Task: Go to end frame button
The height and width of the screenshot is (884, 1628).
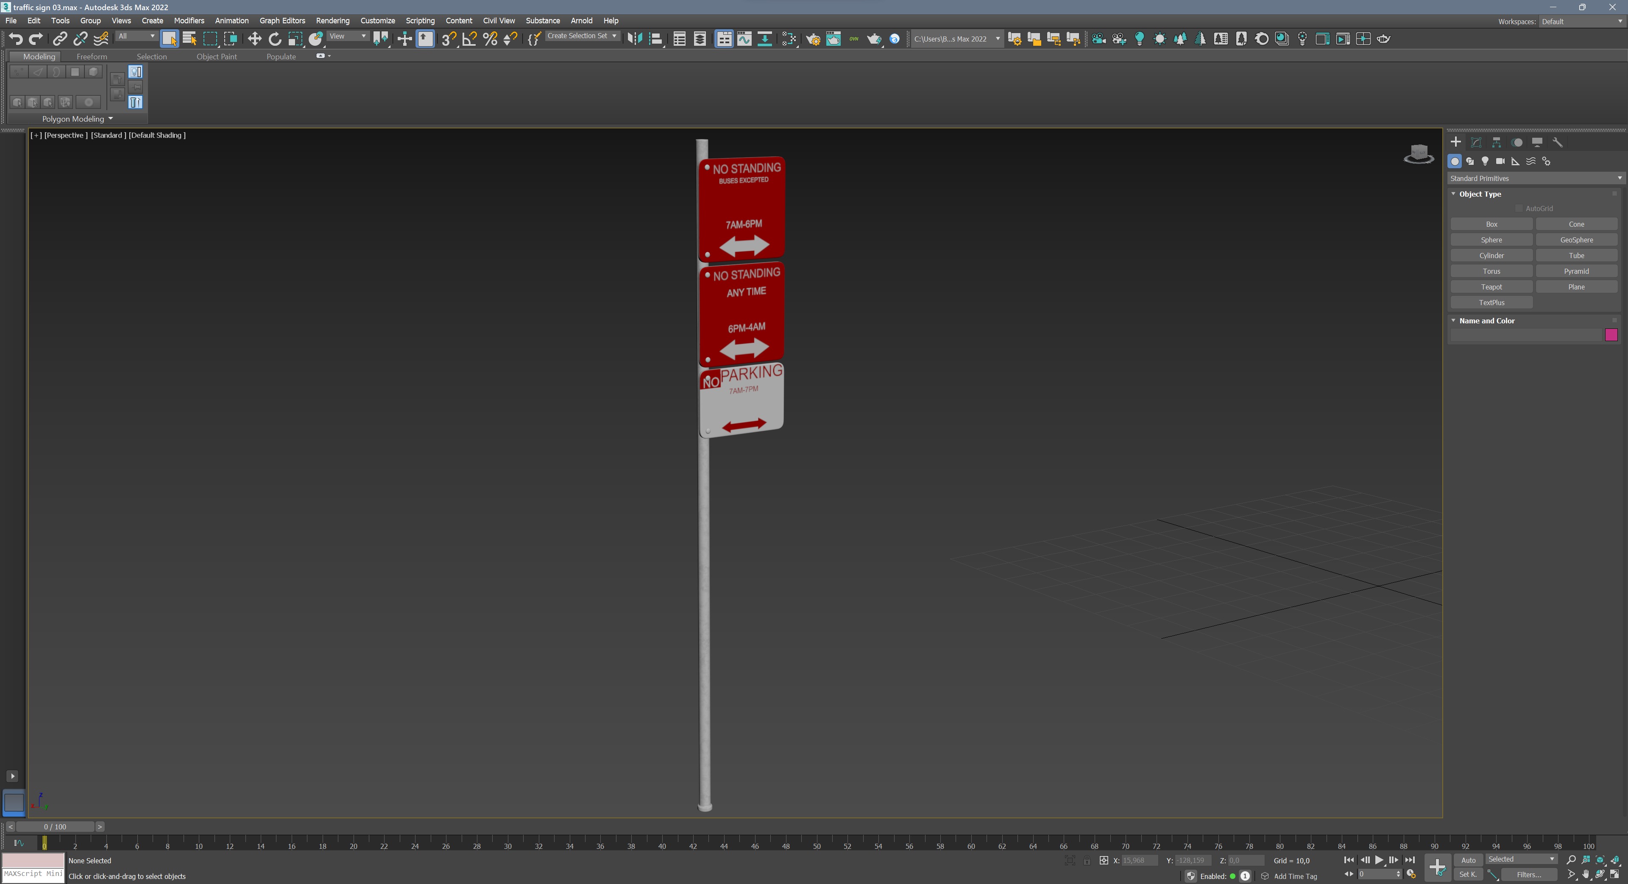Action: click(x=1410, y=860)
